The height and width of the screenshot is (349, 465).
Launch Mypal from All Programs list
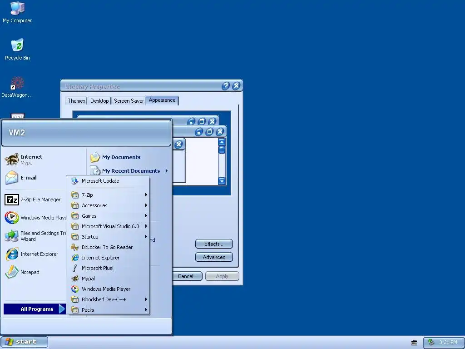(108, 279)
